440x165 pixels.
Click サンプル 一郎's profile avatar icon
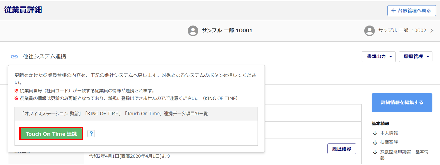click(x=193, y=31)
